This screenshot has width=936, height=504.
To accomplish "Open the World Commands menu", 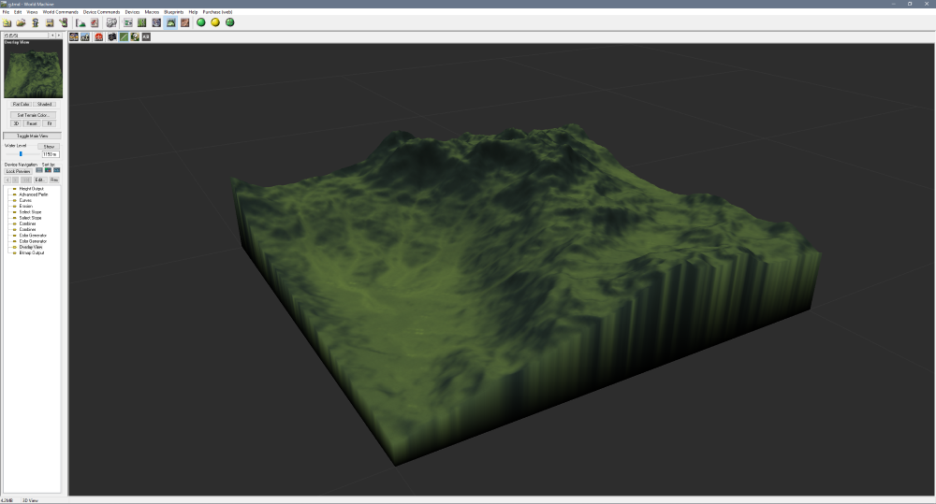I will (60, 12).
